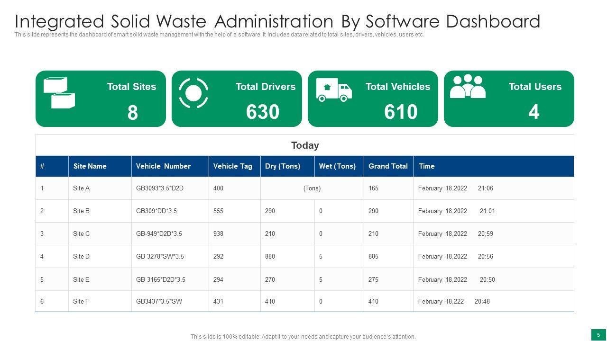Click vehicle number GB3093*3.5*D2D
607x341 pixels.
159,188
